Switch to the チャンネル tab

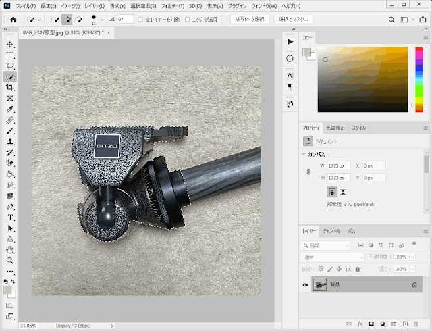click(331, 231)
